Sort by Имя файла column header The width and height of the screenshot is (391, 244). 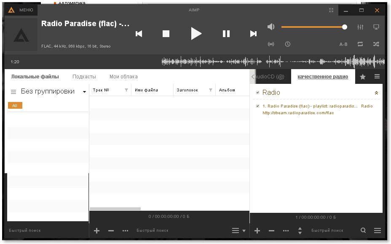click(146, 90)
